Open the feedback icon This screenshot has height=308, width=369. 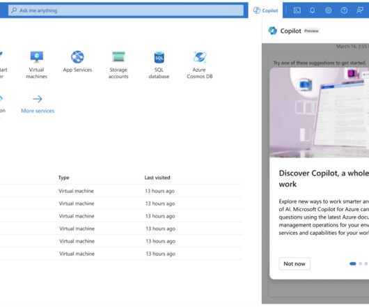(x=360, y=10)
